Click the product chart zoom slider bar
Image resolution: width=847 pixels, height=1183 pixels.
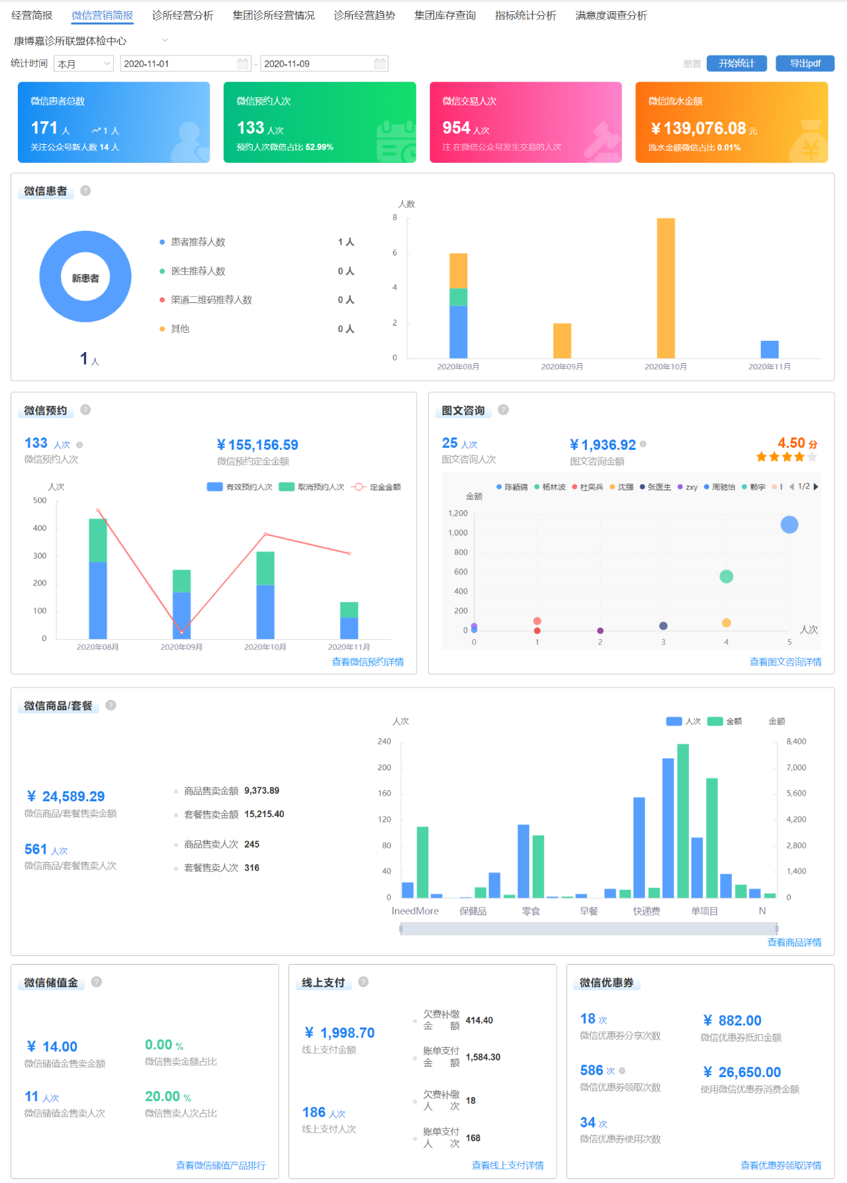[x=588, y=929]
